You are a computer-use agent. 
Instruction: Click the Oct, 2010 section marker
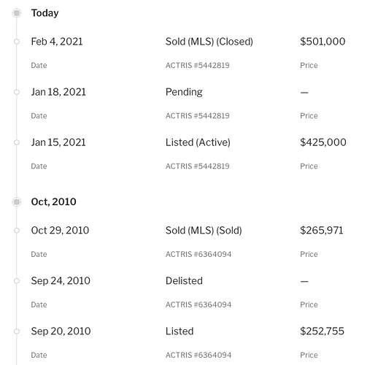(x=17, y=201)
